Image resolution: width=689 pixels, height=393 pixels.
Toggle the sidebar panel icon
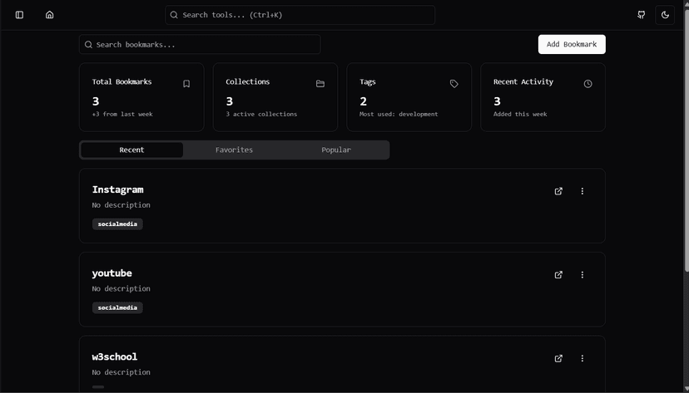[x=19, y=15]
